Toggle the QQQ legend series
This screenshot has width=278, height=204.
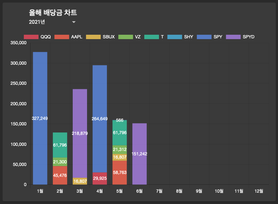click(37, 37)
